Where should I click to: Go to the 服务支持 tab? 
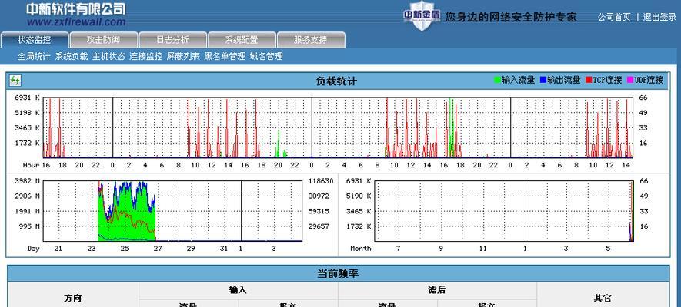(311, 40)
